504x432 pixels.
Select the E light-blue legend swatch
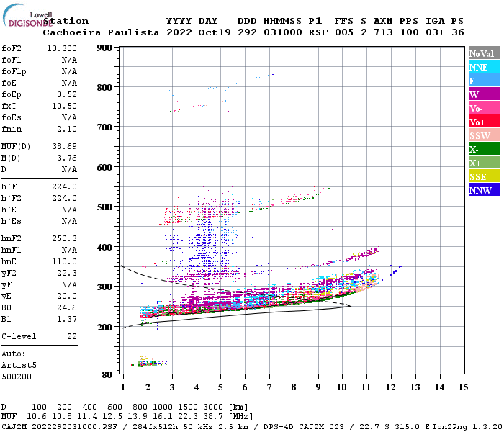pos(484,81)
